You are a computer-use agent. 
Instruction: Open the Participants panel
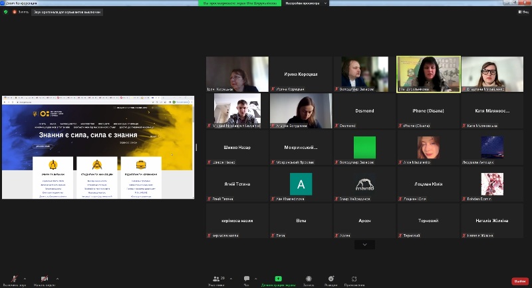click(x=216, y=279)
